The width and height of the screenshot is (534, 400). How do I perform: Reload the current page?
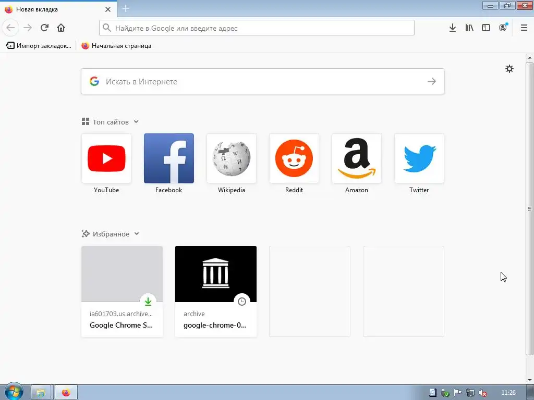pyautogui.click(x=44, y=28)
